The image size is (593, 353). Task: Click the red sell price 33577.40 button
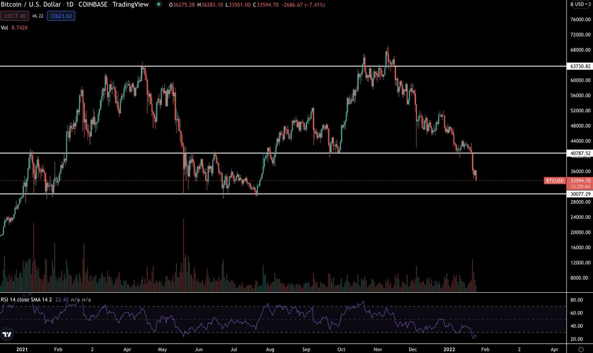click(14, 16)
